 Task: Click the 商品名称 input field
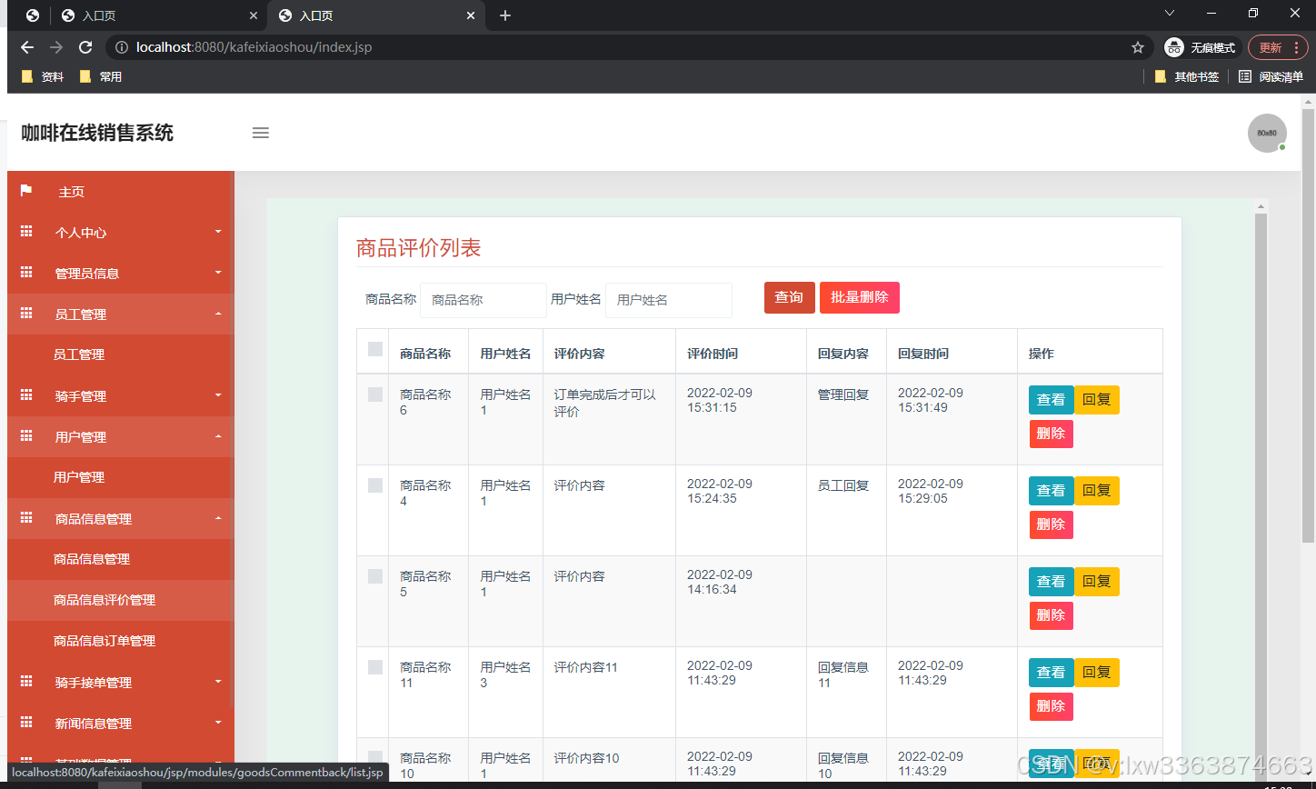(x=483, y=300)
